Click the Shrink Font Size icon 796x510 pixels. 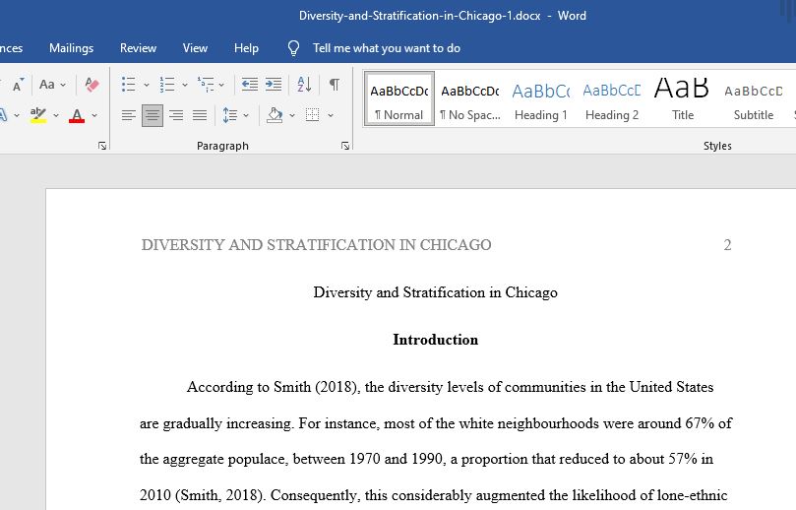pyautogui.click(x=18, y=85)
